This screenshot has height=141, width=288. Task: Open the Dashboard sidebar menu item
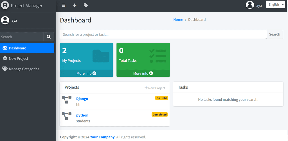tap(27, 48)
